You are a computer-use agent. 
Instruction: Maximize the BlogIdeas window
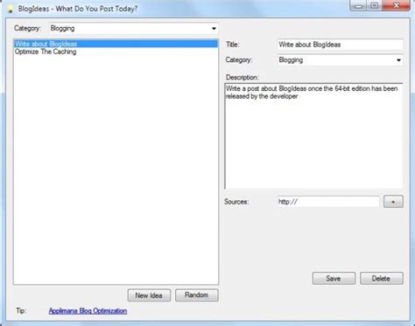(x=375, y=6)
